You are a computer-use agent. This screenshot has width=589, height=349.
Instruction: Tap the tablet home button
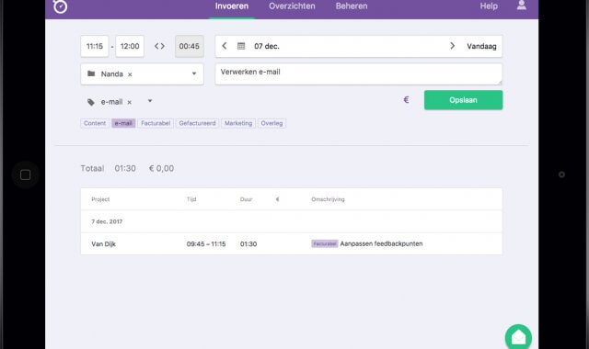[25, 174]
